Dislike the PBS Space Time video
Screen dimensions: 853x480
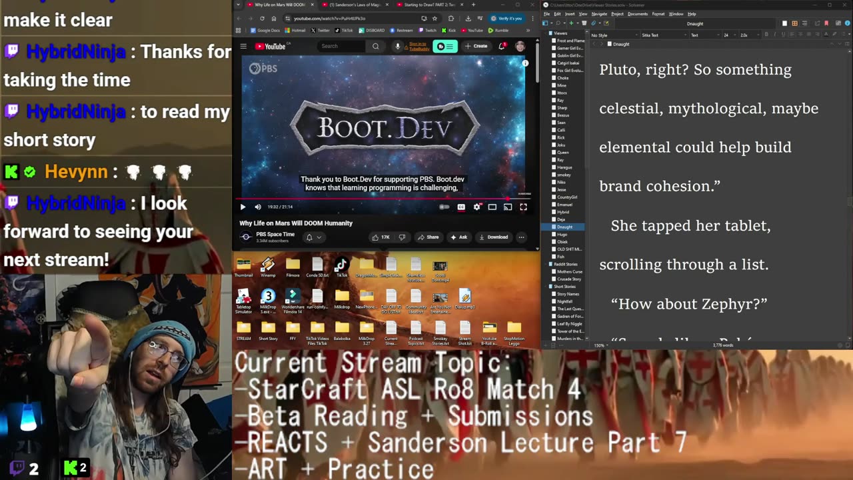(x=402, y=237)
